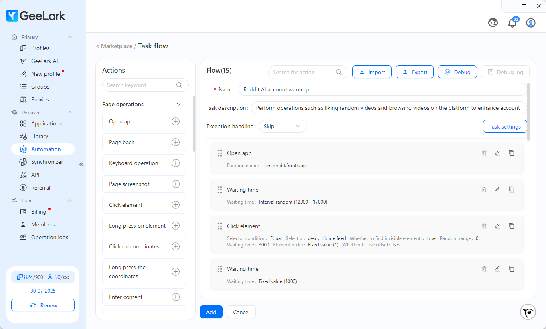Viewport: 546px width, 329px height.
Task: Open Synchronizer in the sidebar
Action: coord(43,162)
